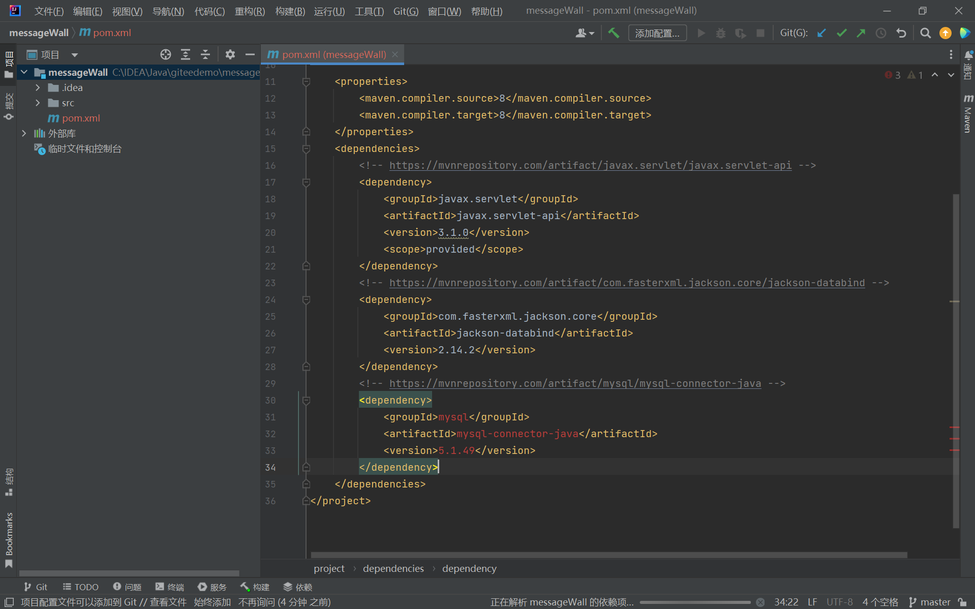Click the Stop square icon

760,33
